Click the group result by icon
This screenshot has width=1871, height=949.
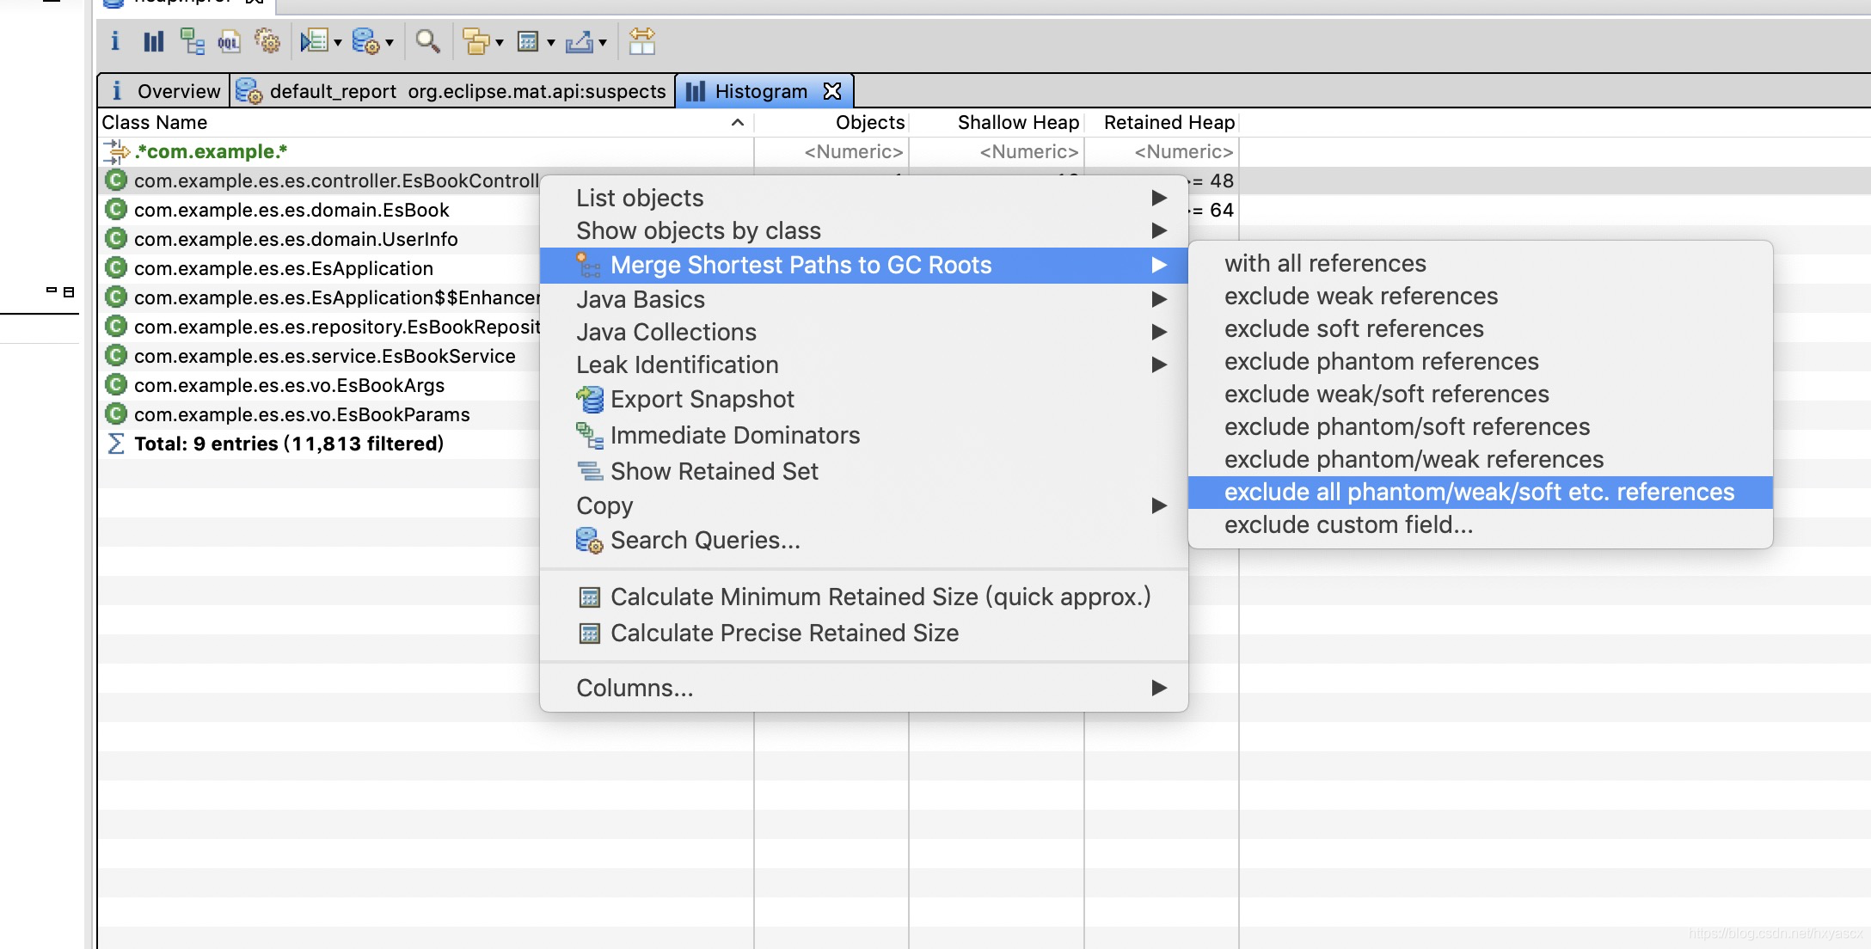click(475, 40)
